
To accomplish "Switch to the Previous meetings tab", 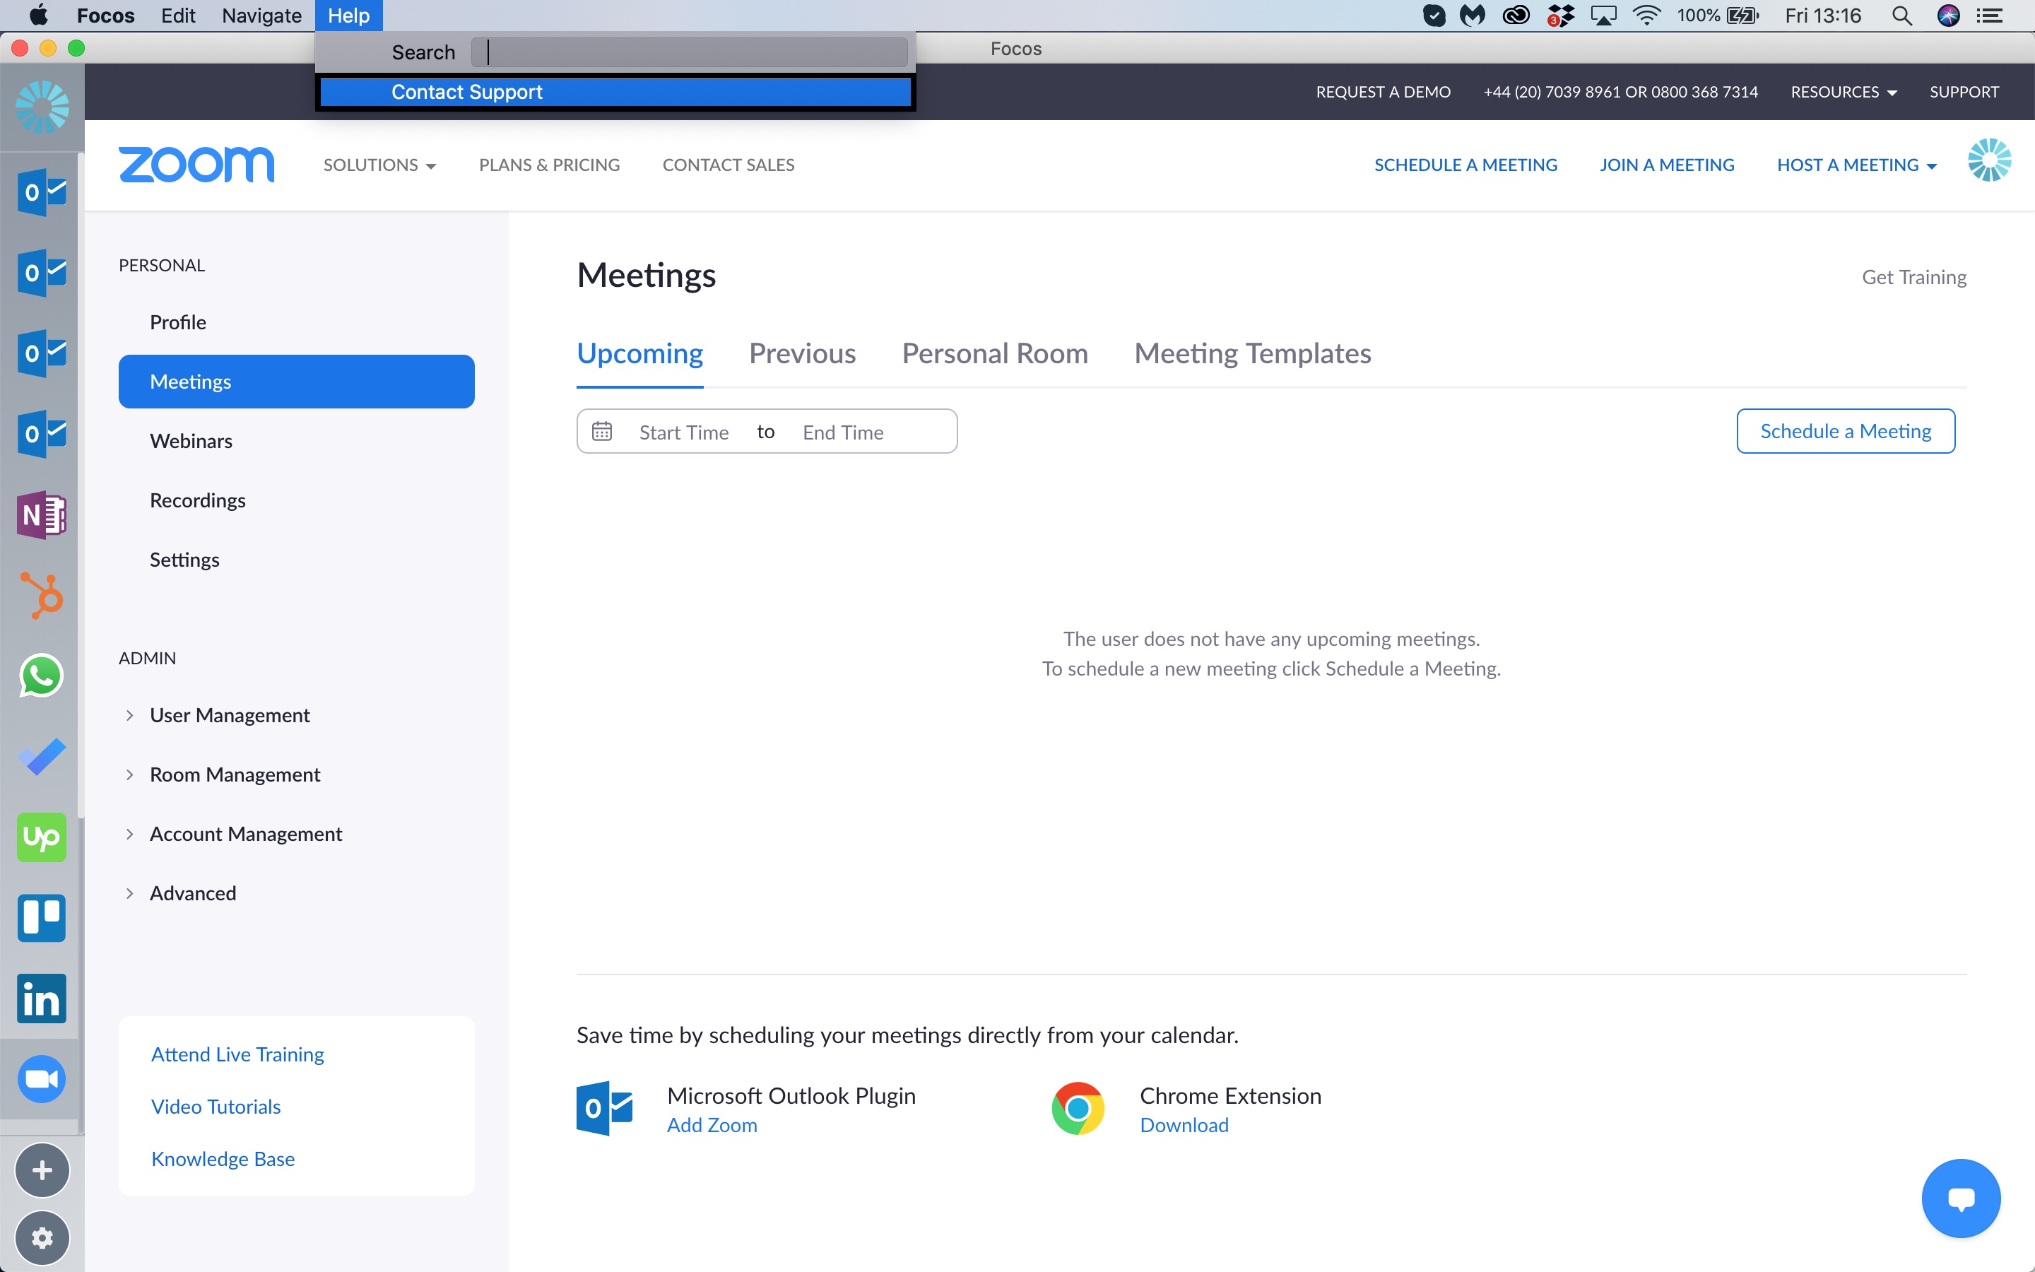I will coord(801,353).
